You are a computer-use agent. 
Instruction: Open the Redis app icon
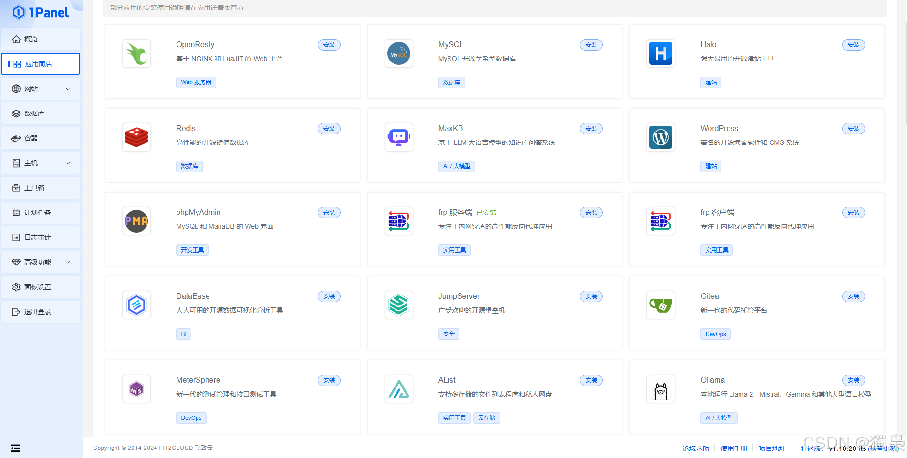coord(136,137)
